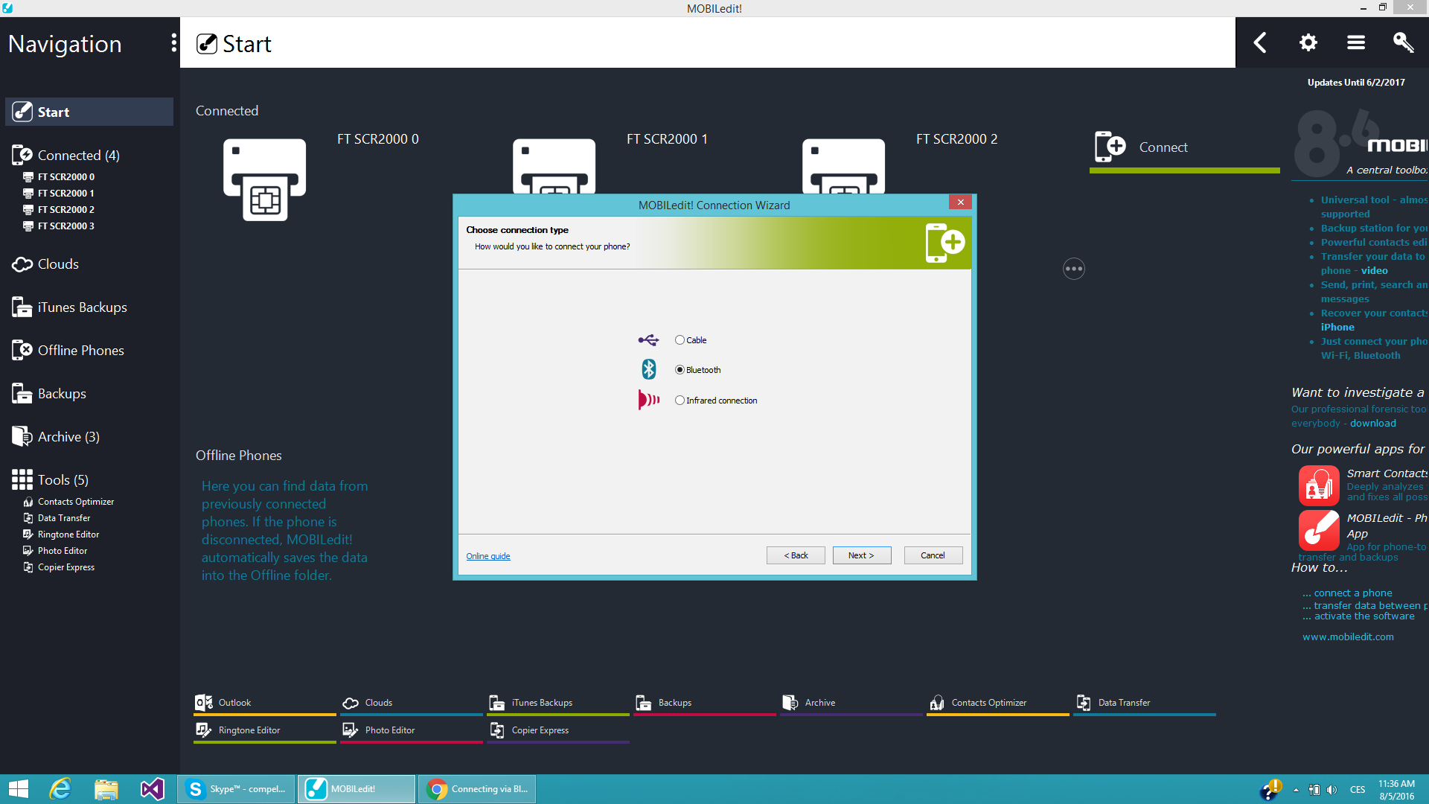Select the Bluetooth radio button
This screenshot has width=1429, height=804.
680,370
